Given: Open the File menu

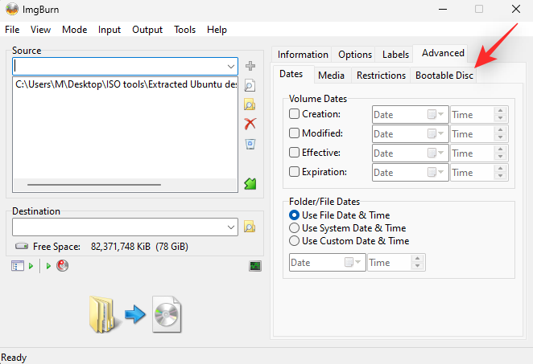Looking at the screenshot, I should click(x=12, y=30).
